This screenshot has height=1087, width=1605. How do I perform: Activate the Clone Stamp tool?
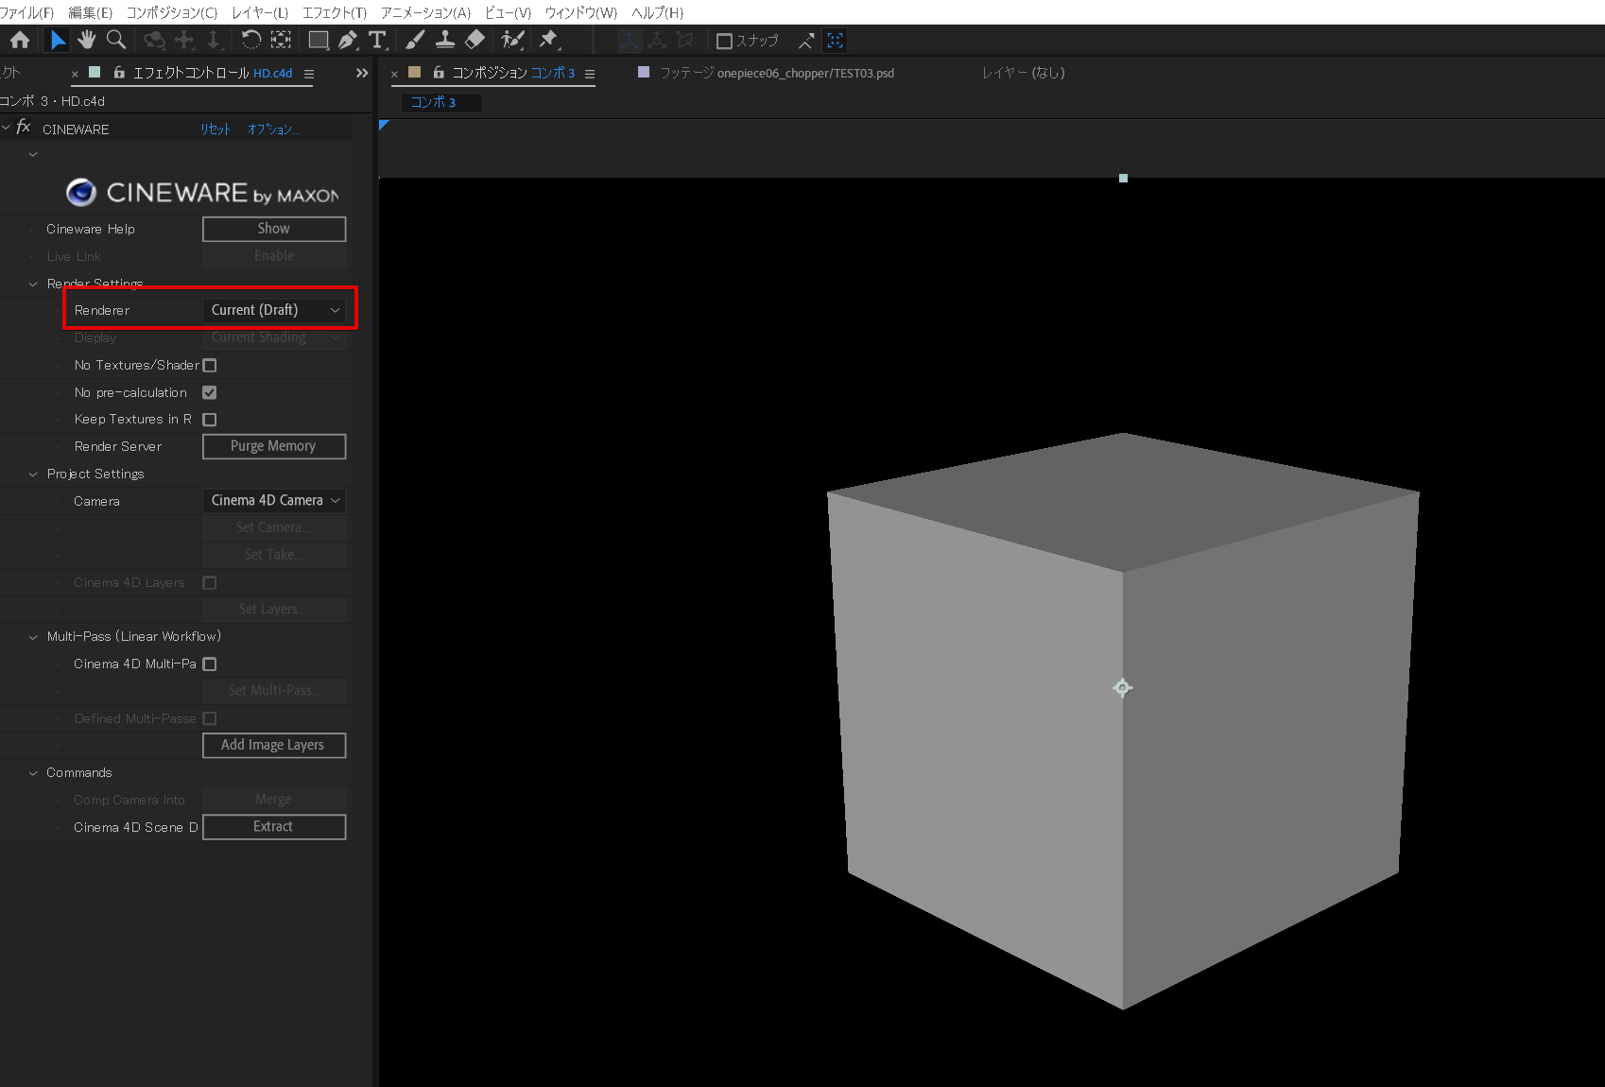pyautogui.click(x=444, y=40)
